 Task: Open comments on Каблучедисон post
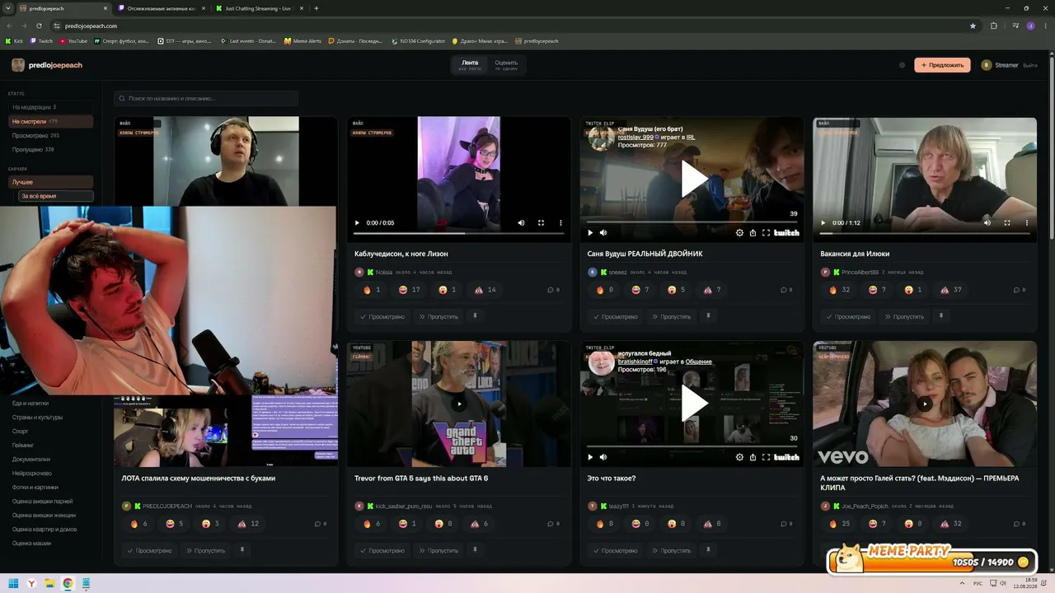[x=553, y=290]
